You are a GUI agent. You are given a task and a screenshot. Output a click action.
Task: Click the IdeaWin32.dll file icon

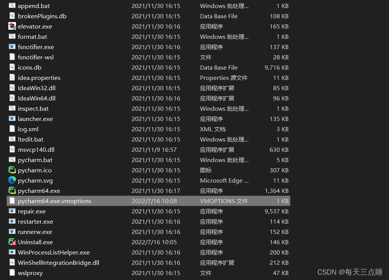(x=12, y=87)
